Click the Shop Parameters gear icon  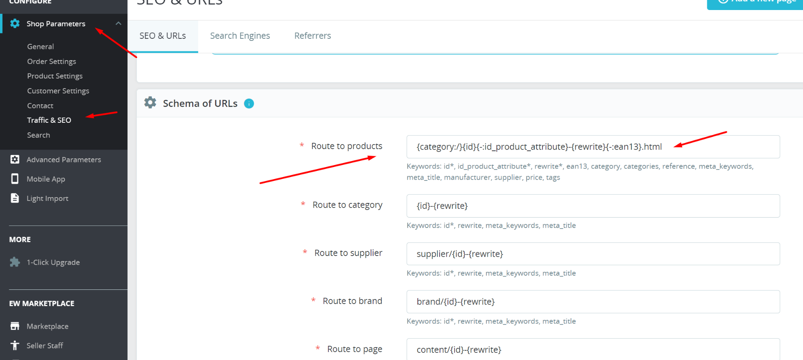pos(15,24)
